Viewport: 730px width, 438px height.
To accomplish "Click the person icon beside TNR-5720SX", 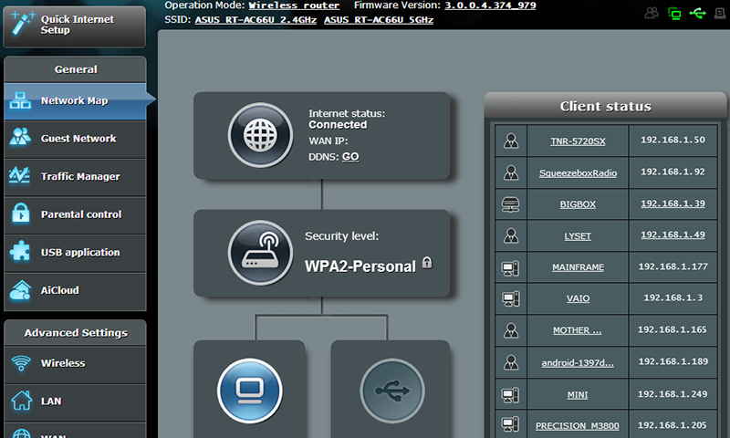I will coord(511,141).
